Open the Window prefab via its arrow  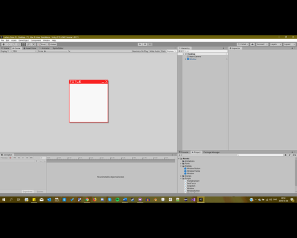pos(226,59)
